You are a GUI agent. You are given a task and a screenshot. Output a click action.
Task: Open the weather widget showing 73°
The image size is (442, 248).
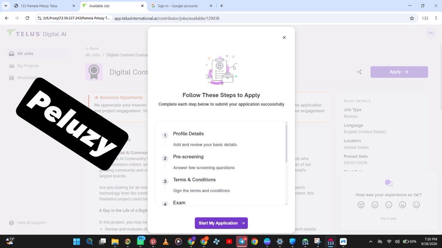pos(10,241)
